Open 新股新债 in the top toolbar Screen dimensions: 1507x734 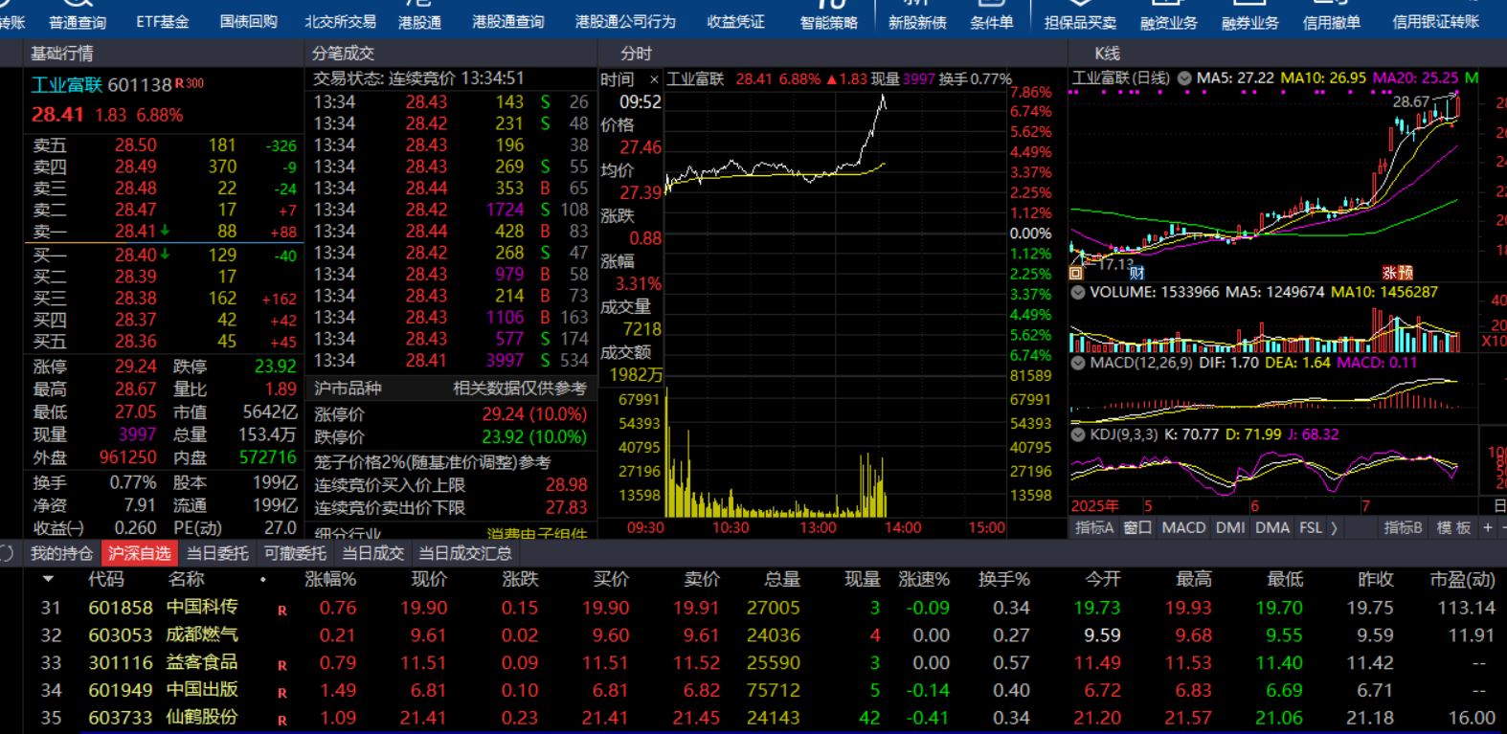coord(917,21)
